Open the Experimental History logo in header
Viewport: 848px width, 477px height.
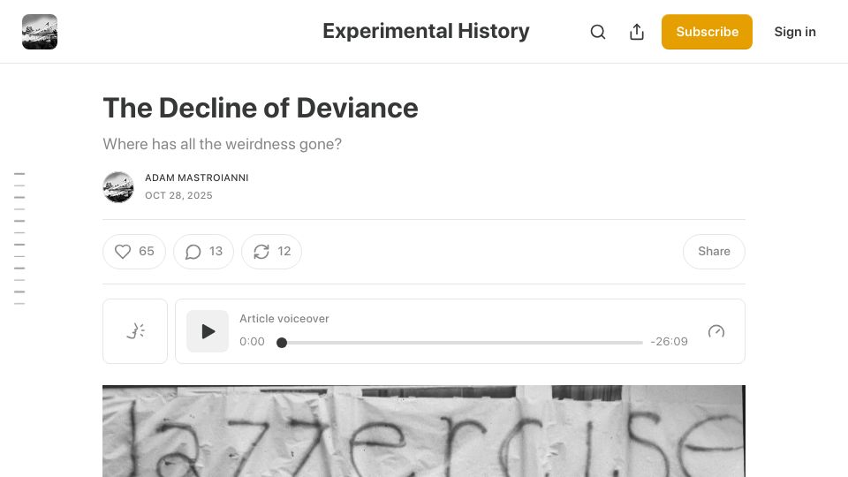coord(40,32)
